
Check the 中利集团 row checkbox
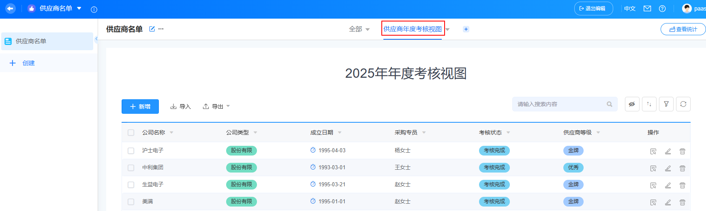pos(131,168)
